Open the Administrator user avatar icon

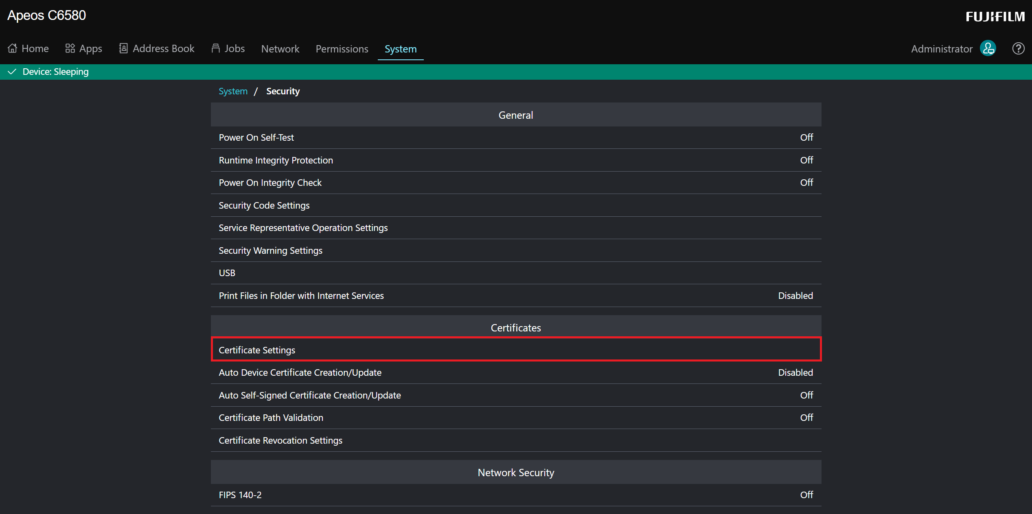(x=988, y=48)
